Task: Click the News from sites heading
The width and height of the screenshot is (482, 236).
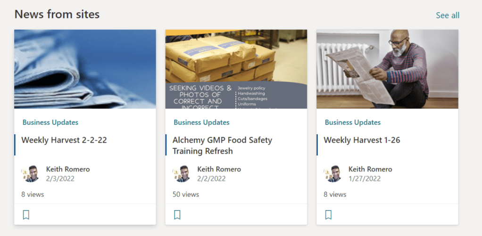Action: pyautogui.click(x=57, y=14)
